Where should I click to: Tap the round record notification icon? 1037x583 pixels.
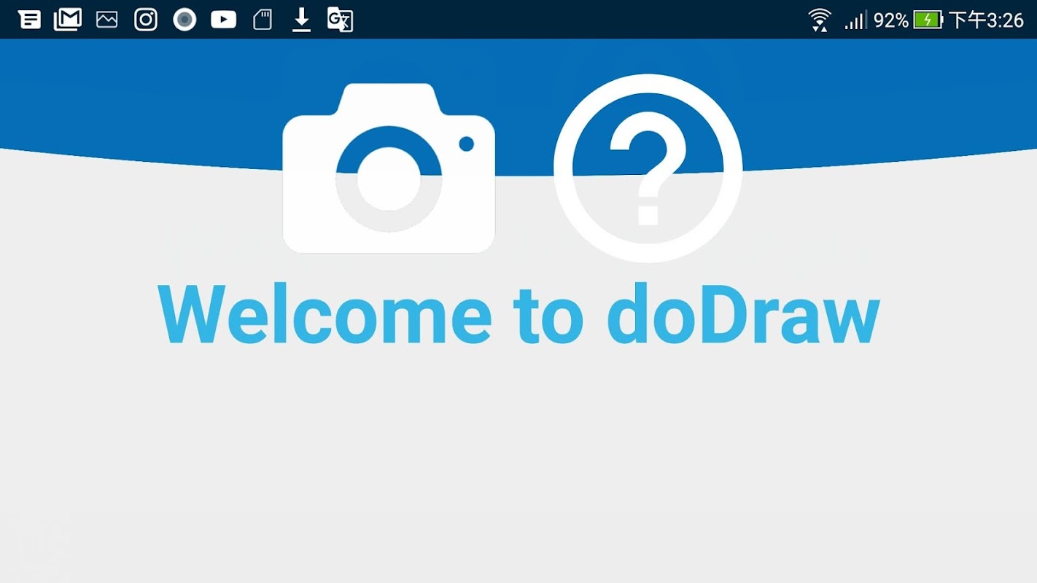[185, 20]
